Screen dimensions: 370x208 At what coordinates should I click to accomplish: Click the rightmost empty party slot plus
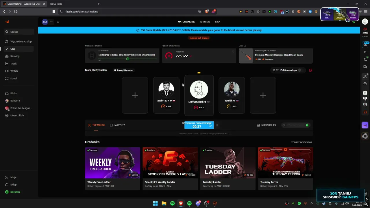point(263,95)
